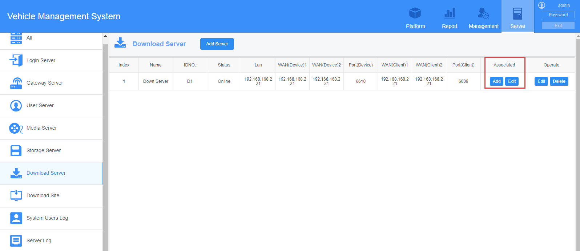Click the WAN(Device)1 column header
The width and height of the screenshot is (580, 251).
(x=292, y=65)
